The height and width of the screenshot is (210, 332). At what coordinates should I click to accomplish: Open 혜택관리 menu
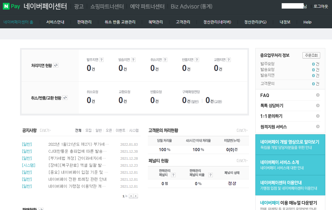point(156,22)
